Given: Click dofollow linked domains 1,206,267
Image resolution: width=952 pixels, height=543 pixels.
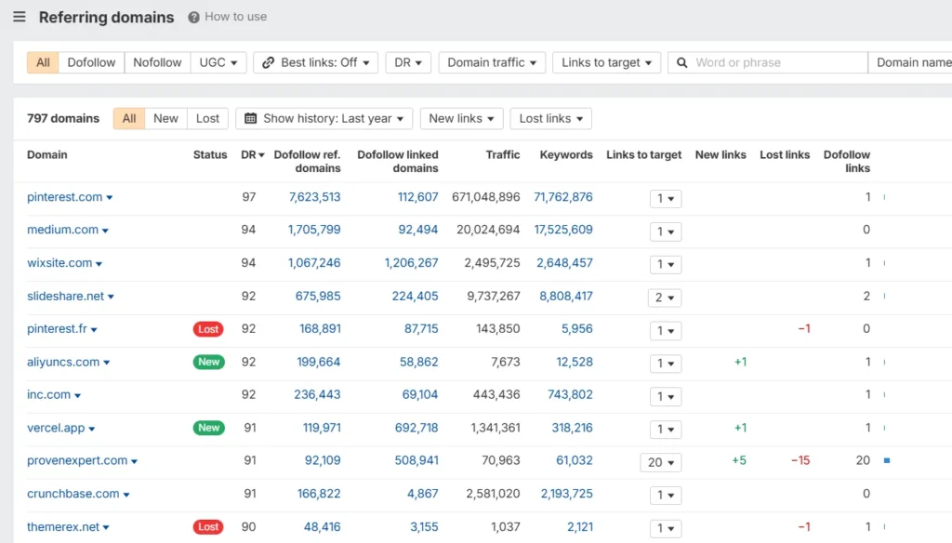Looking at the screenshot, I should point(411,263).
